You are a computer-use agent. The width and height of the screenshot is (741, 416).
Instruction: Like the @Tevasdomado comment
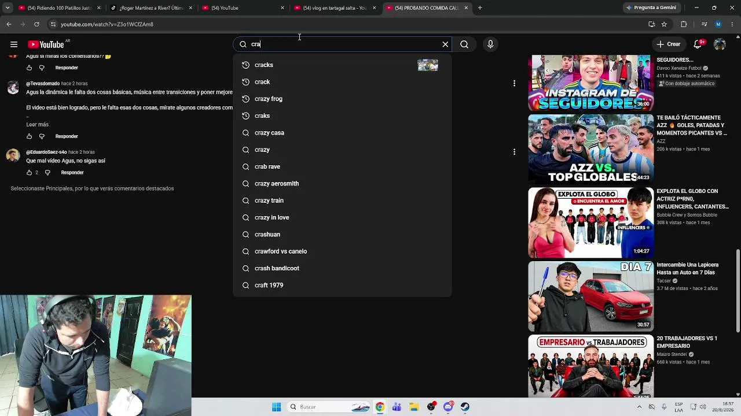click(30, 136)
